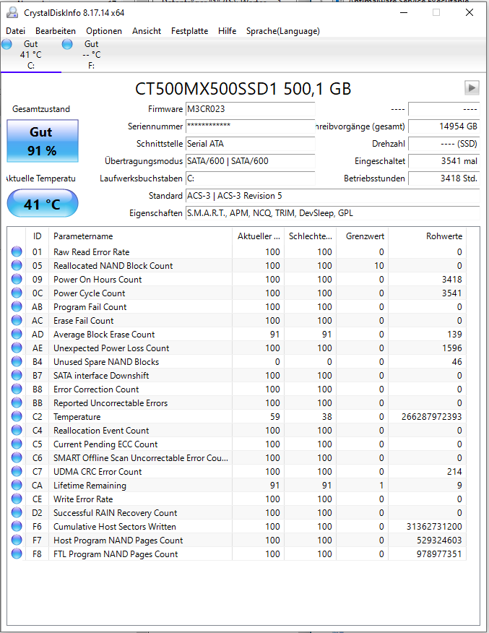Click the Firmware field M3CR023
489x633 pixels.
coord(250,109)
